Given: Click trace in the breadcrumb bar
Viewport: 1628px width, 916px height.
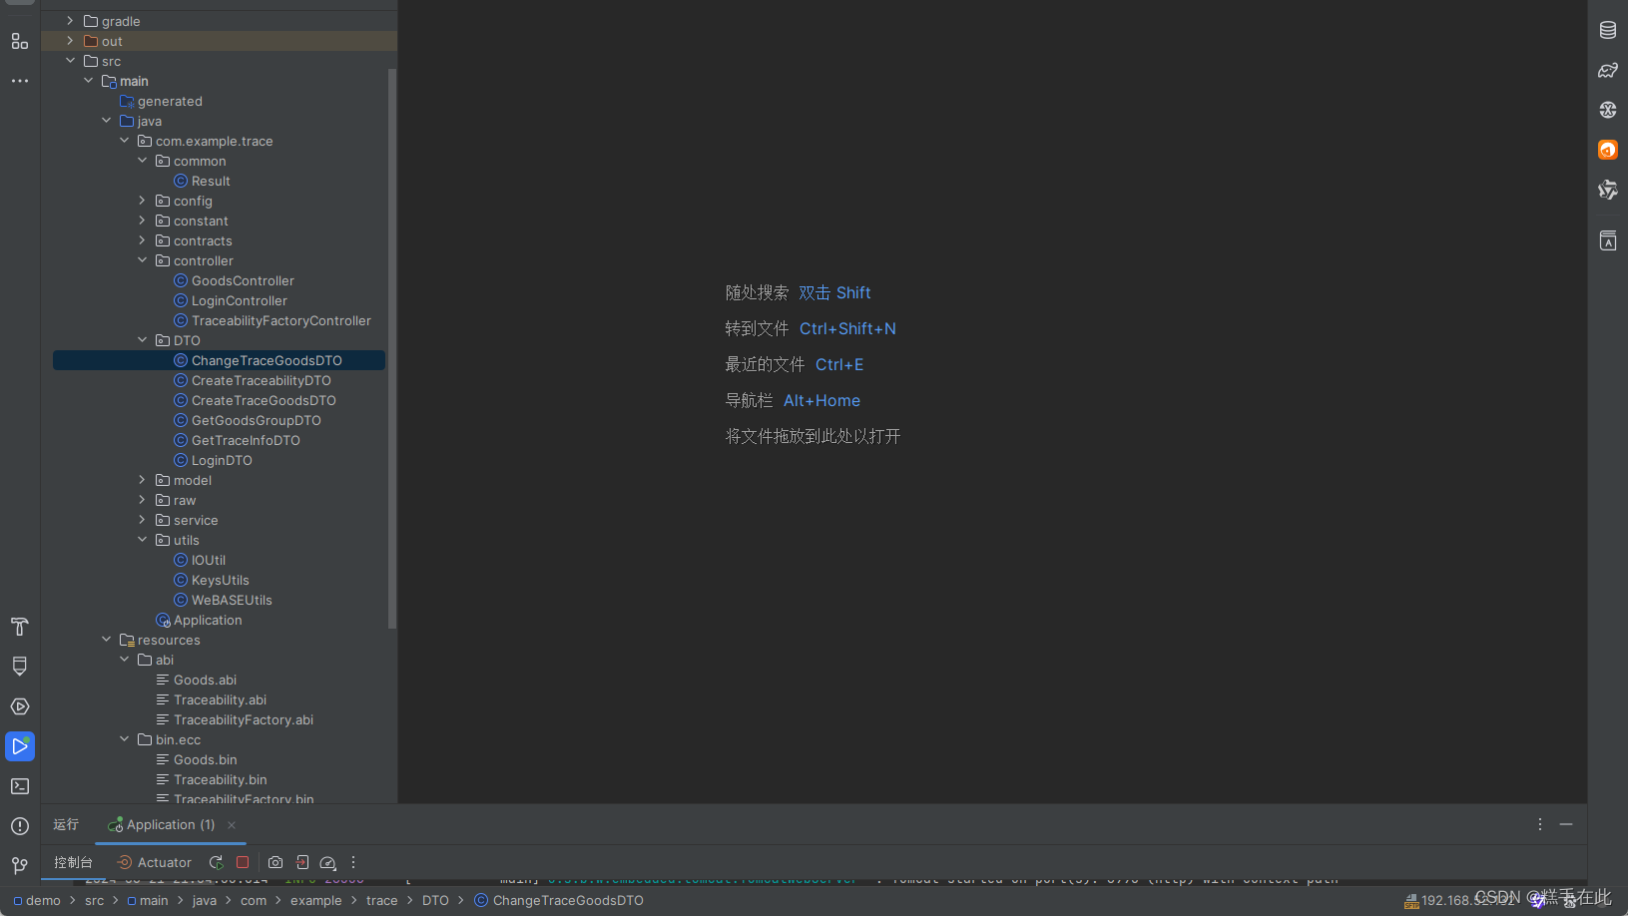Looking at the screenshot, I should (382, 900).
